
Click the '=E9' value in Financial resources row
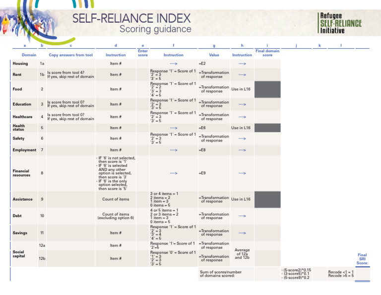point(202,173)
